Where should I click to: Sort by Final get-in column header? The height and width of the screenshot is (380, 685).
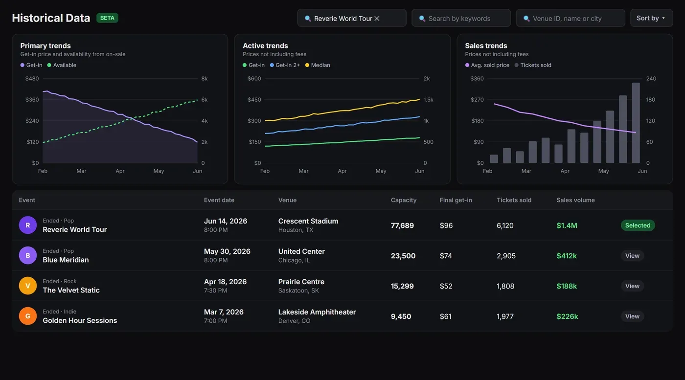pos(456,200)
